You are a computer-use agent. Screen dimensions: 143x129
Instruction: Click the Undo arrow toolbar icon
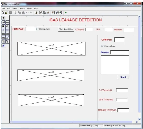(x=27, y=13)
